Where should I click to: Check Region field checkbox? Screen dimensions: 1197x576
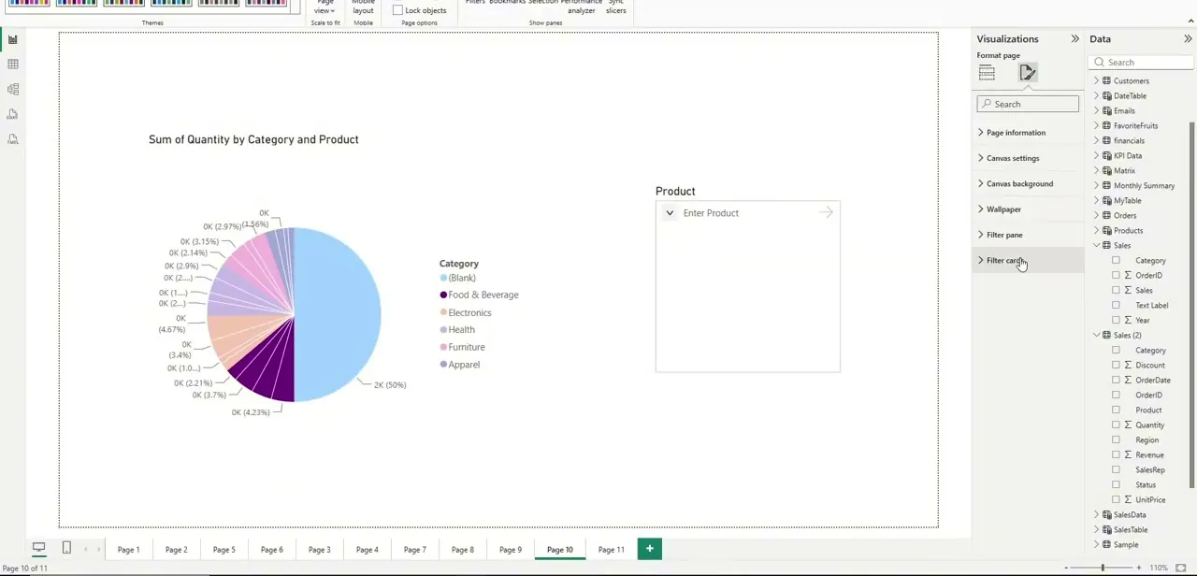1116,440
